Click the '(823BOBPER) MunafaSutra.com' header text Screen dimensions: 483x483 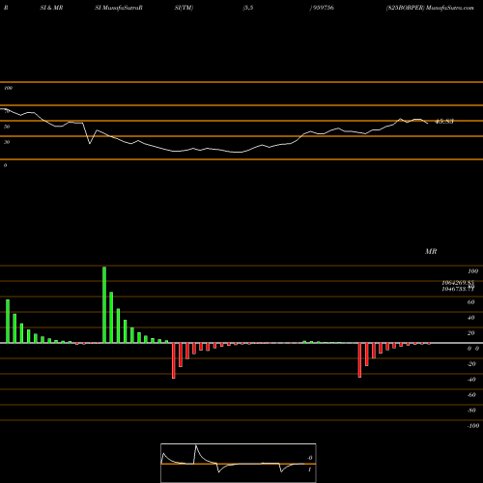coord(430,8)
